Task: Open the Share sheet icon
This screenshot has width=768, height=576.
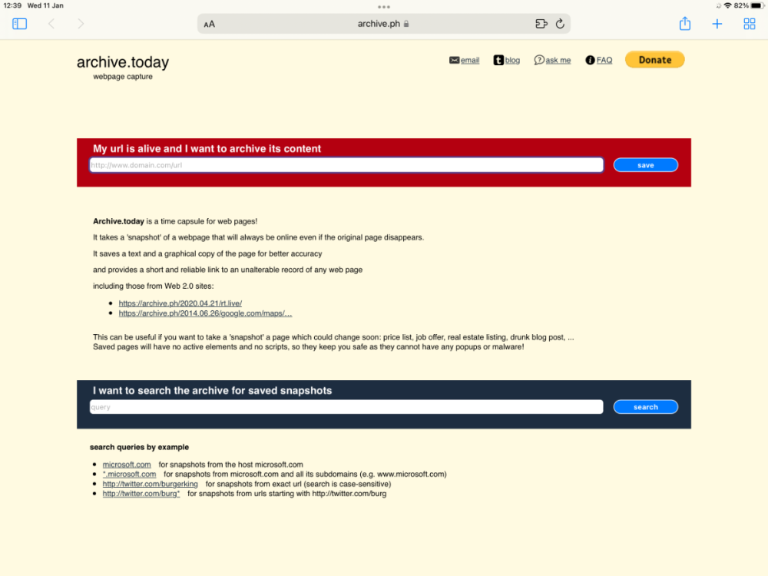Action: coord(684,24)
